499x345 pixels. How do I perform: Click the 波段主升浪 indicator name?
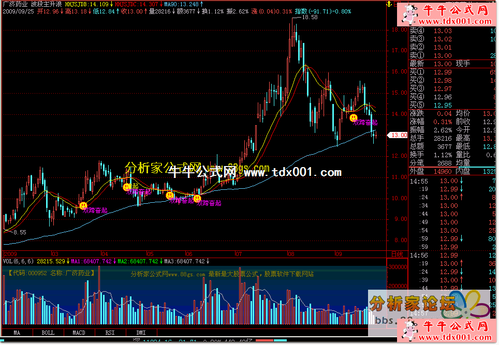47,4
